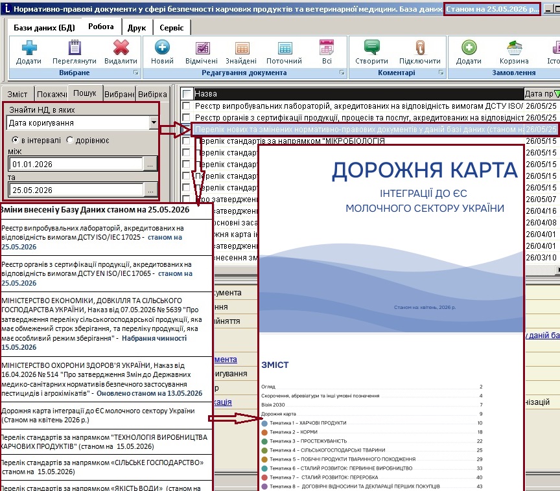The width and height of the screenshot is (560, 491).
Task: Check Реєстр органів з сертифікації row checkbox
Action: (186, 117)
